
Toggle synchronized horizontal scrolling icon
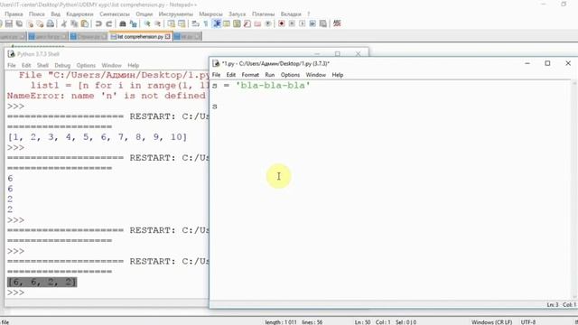[x=182, y=23]
